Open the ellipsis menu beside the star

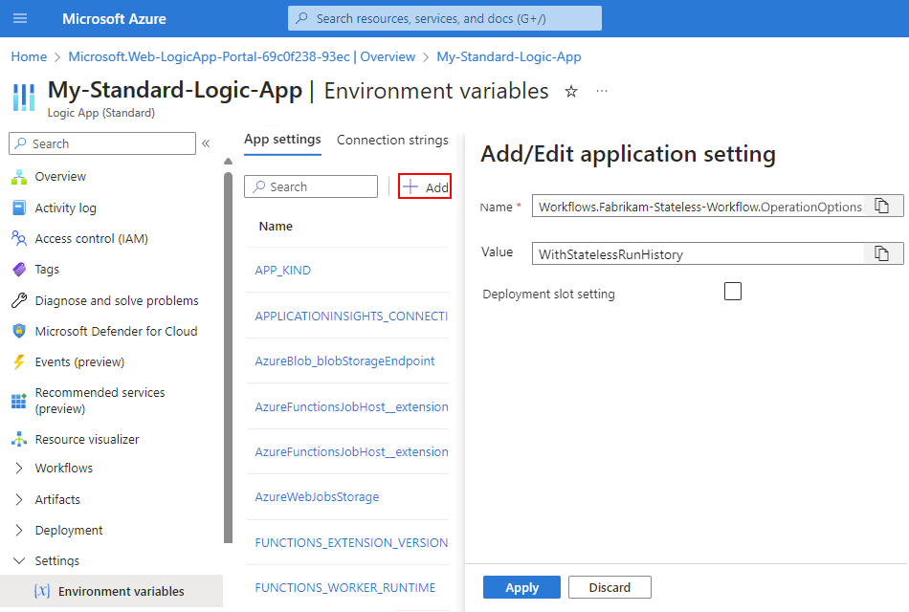click(x=601, y=90)
